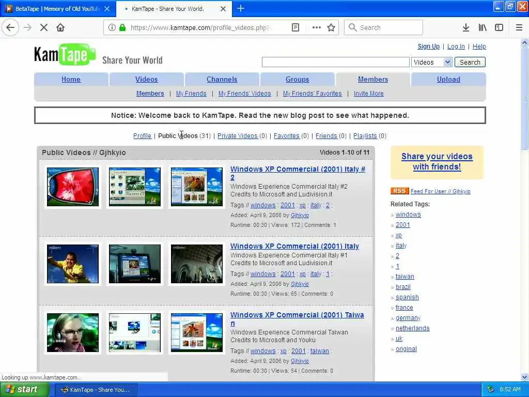529x397 pixels.
Task: Click the man in yellow shirt thumbnail
Action: pos(73,264)
